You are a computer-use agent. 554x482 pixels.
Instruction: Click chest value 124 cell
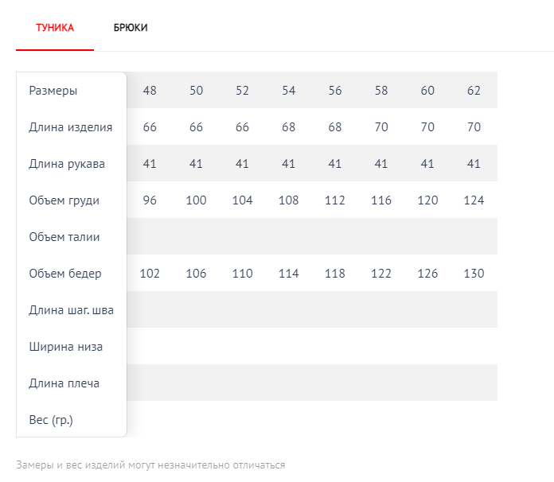[x=474, y=200]
